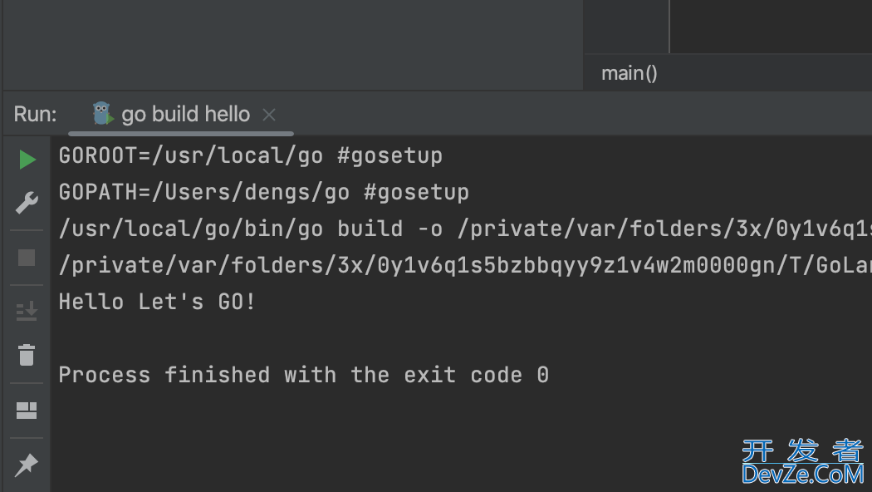Clear console output with trash icon

27,355
